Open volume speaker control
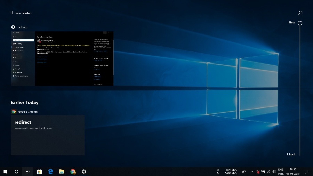Image resolution: width=313 pixels, height=176 pixels. coord(274,171)
